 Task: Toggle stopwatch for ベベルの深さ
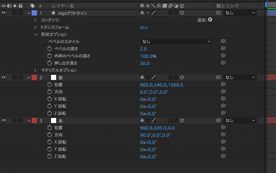click(49, 49)
